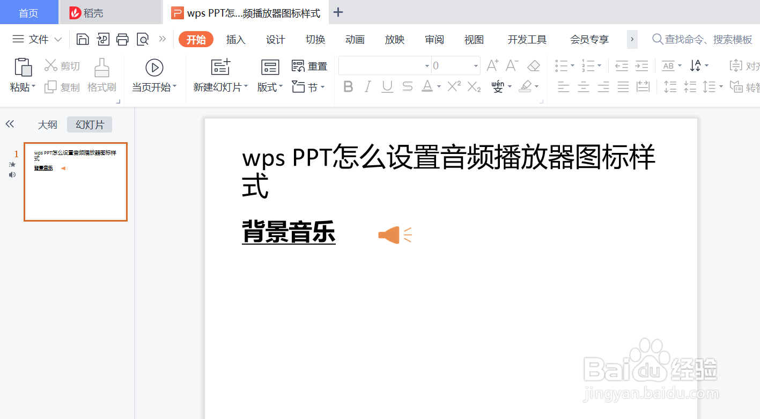Toggle superscript formatting
The image size is (760, 419).
pos(454,86)
